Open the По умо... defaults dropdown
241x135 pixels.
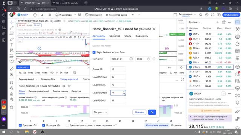click(x=100, y=112)
